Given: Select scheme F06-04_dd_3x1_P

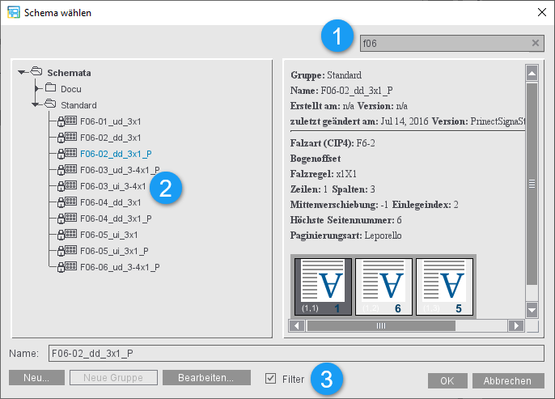Looking at the screenshot, I should (x=116, y=219).
